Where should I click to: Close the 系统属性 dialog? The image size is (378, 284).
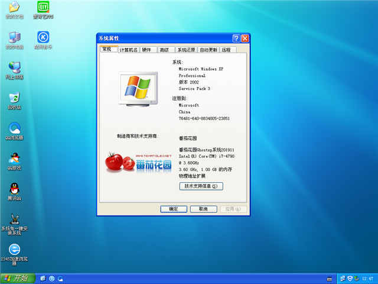point(245,38)
